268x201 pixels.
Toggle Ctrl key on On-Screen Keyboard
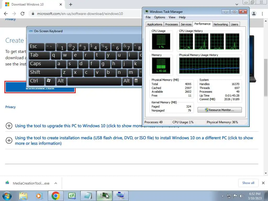click(37, 81)
